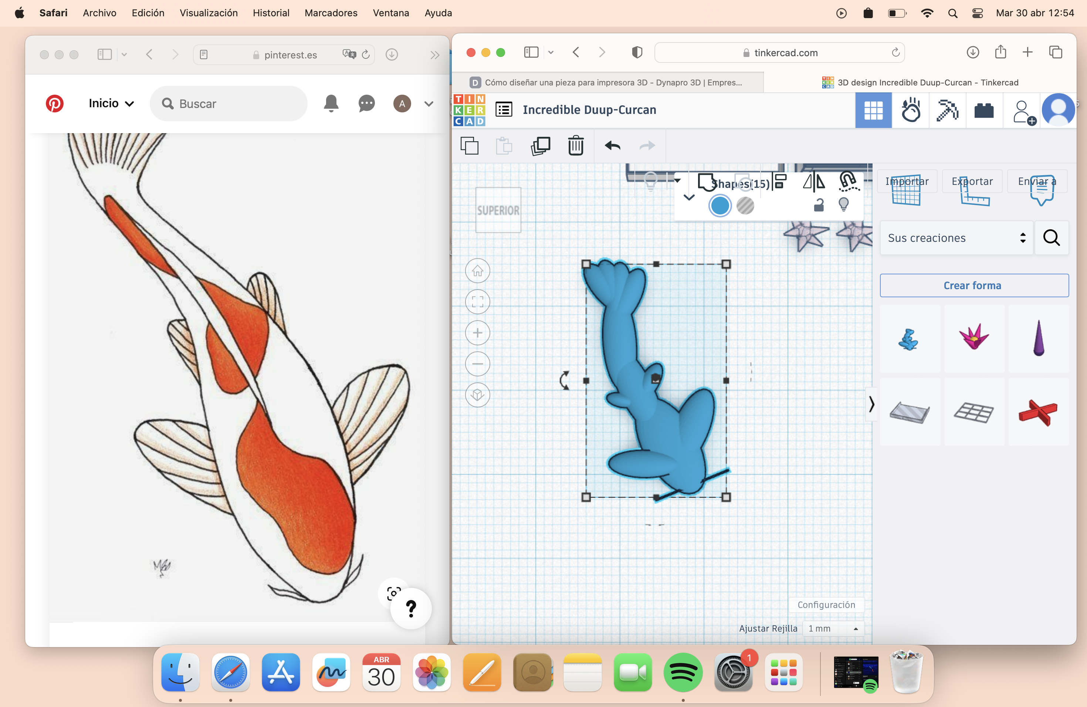The image size is (1087, 707).
Task: Switch to orthographic view cube icon
Action: tap(477, 395)
